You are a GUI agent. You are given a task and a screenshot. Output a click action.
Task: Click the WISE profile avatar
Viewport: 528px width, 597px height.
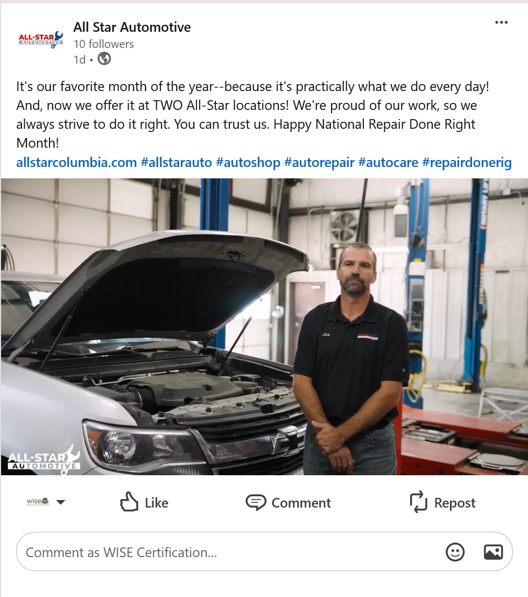click(38, 502)
